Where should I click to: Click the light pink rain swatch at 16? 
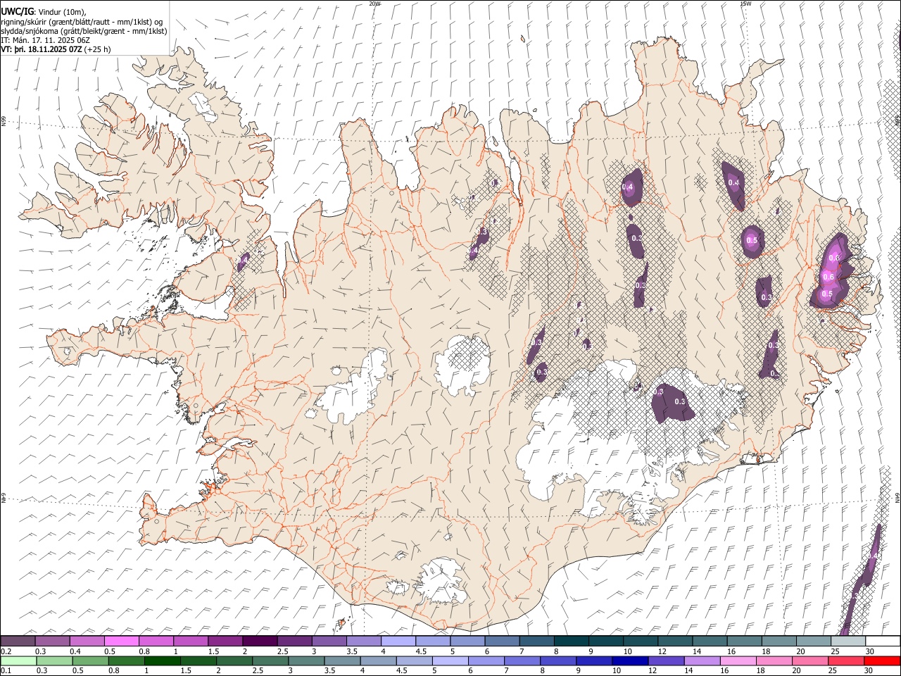point(738,661)
